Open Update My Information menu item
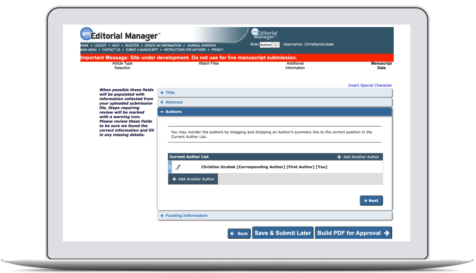Screen dimensions: 476x273 point(163,46)
